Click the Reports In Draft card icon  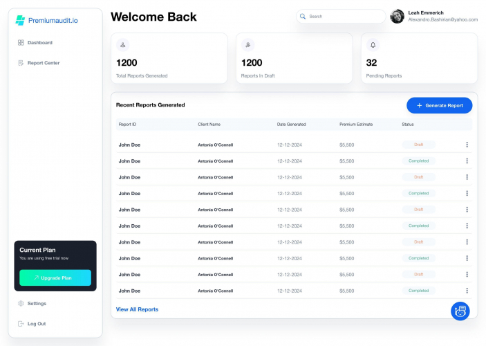248,45
